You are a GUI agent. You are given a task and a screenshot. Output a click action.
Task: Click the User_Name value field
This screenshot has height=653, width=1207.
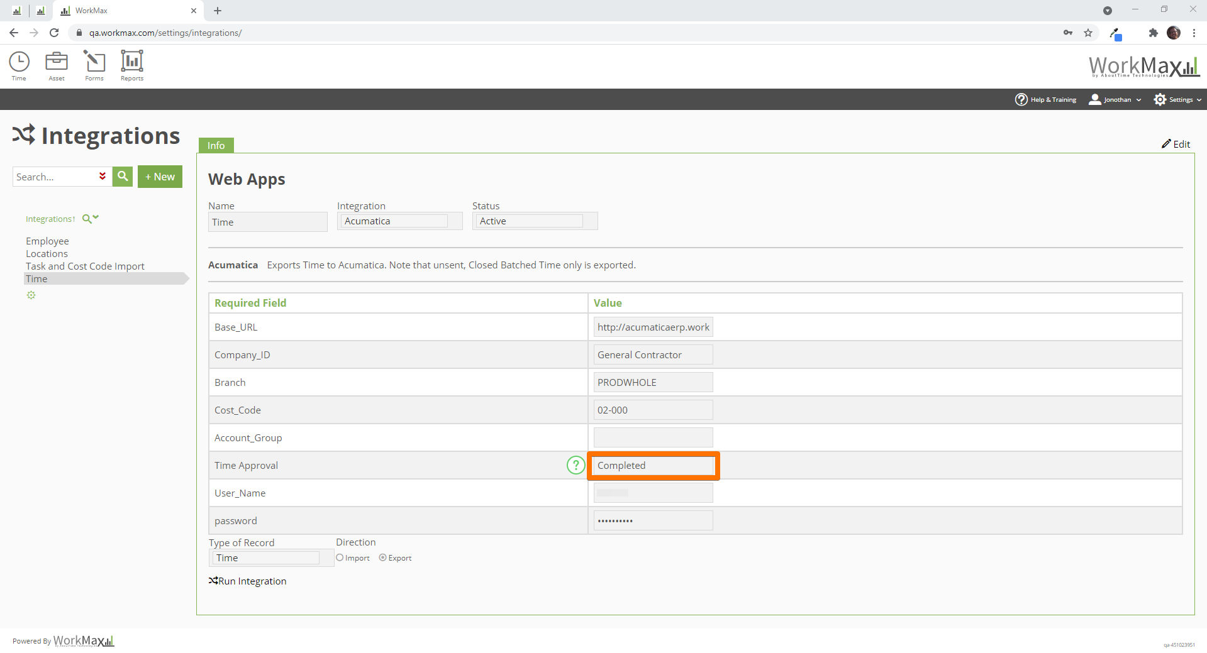tap(653, 493)
